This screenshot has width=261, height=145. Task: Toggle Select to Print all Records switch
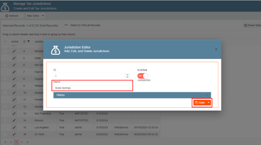(64, 25)
